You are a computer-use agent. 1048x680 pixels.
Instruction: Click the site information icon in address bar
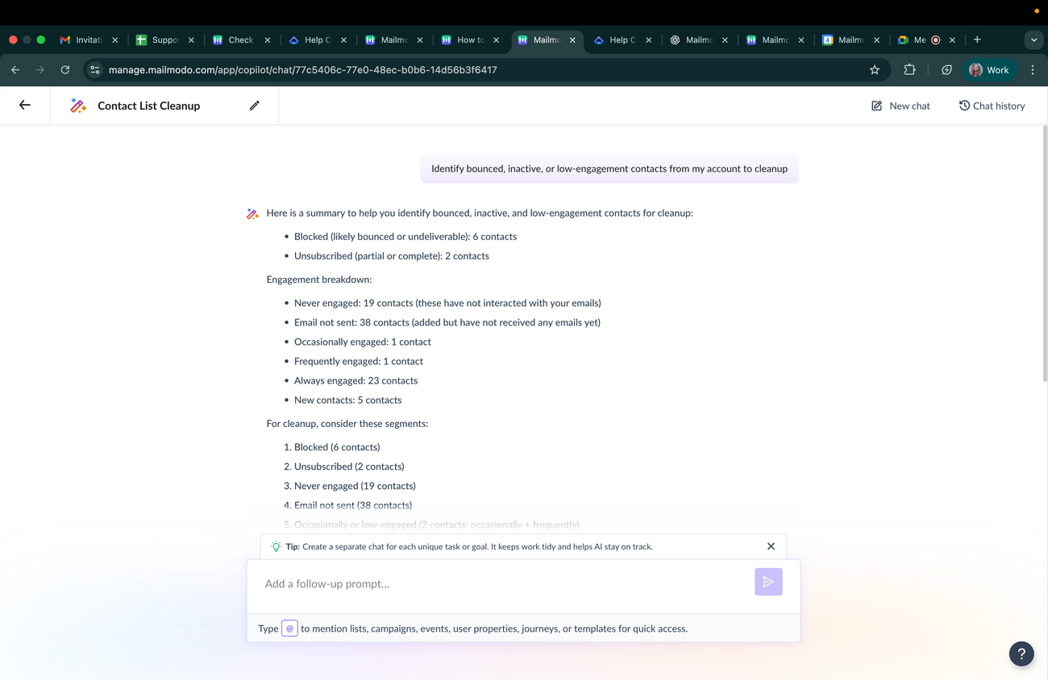95,70
